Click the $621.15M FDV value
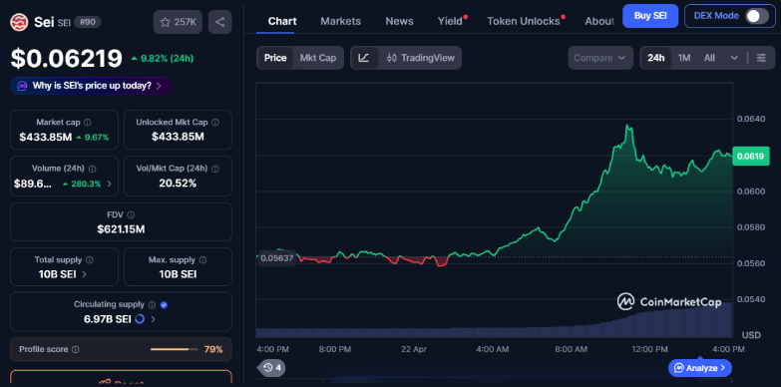The height and width of the screenshot is (387, 781). pos(121,229)
